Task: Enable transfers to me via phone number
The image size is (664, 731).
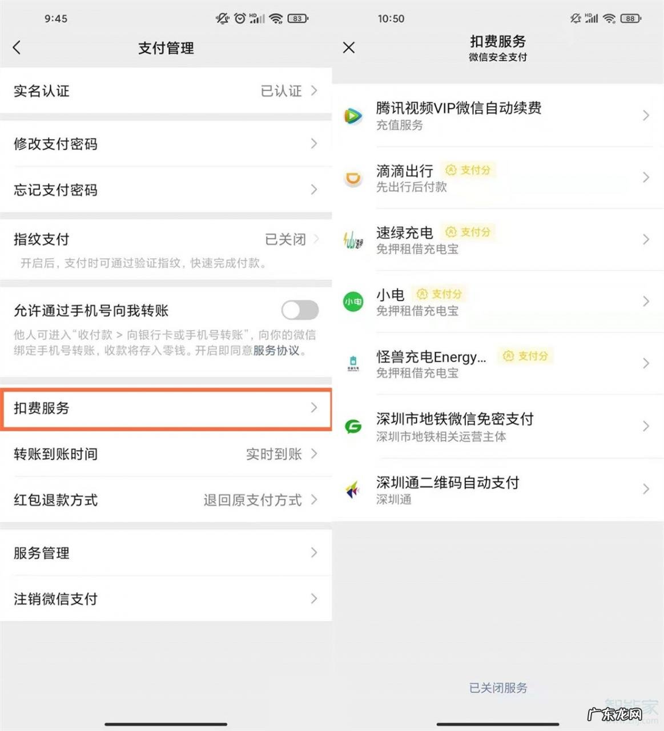Action: coord(299,310)
